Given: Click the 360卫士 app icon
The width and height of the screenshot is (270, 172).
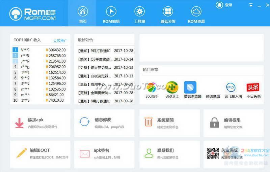Looking at the screenshot, I should [172, 88].
